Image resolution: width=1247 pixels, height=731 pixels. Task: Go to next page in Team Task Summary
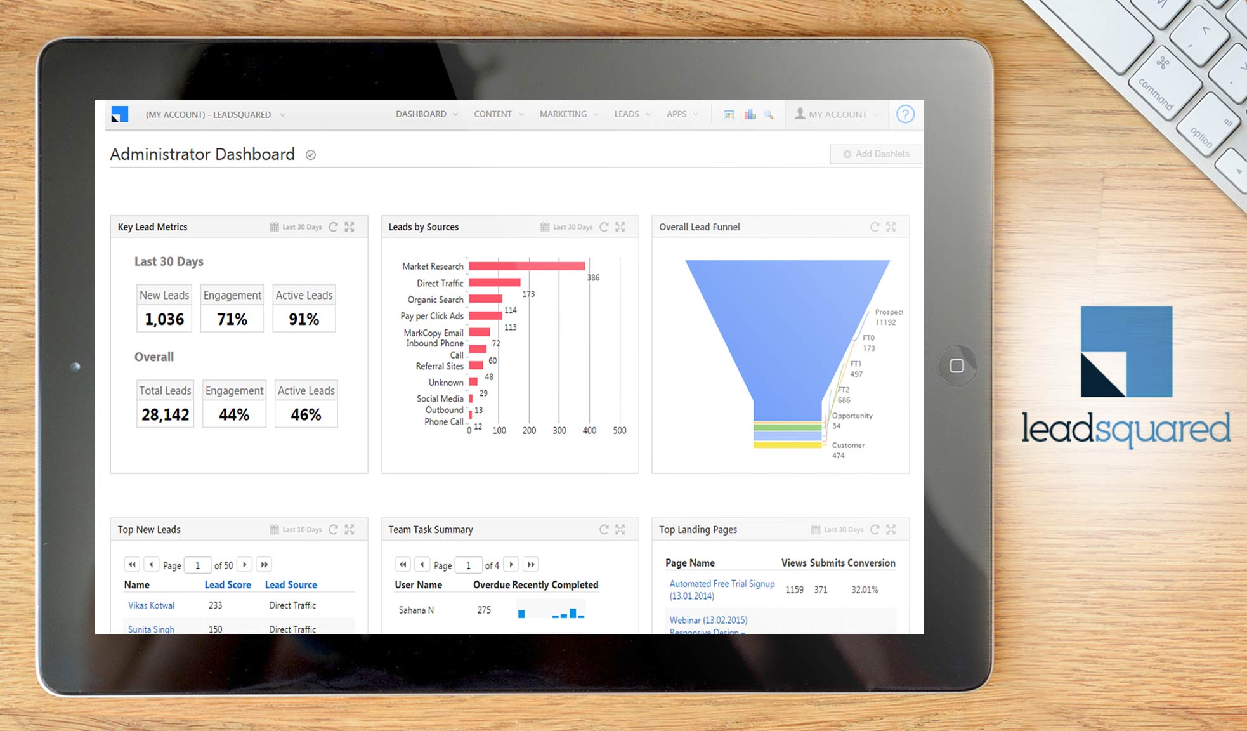(511, 564)
